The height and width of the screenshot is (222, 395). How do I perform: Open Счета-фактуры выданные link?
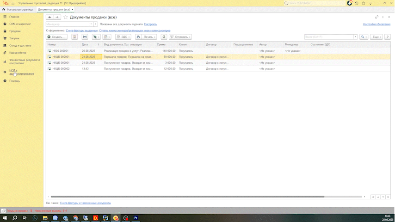point(81,31)
